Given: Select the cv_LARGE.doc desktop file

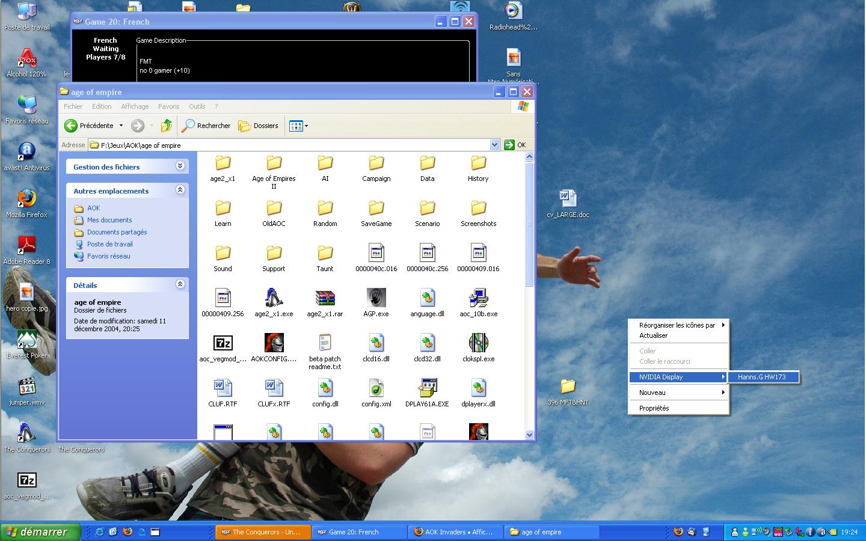Looking at the screenshot, I should [x=568, y=204].
